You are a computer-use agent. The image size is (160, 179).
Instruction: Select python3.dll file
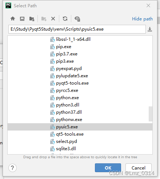coord(68,105)
